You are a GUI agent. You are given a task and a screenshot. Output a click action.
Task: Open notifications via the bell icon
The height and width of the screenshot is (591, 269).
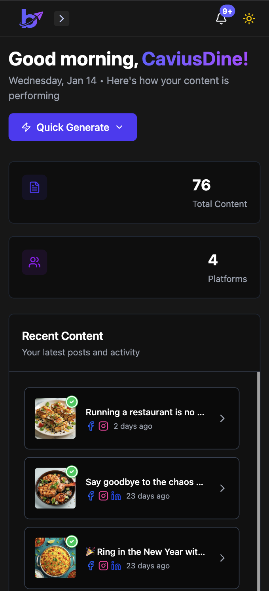point(221,19)
